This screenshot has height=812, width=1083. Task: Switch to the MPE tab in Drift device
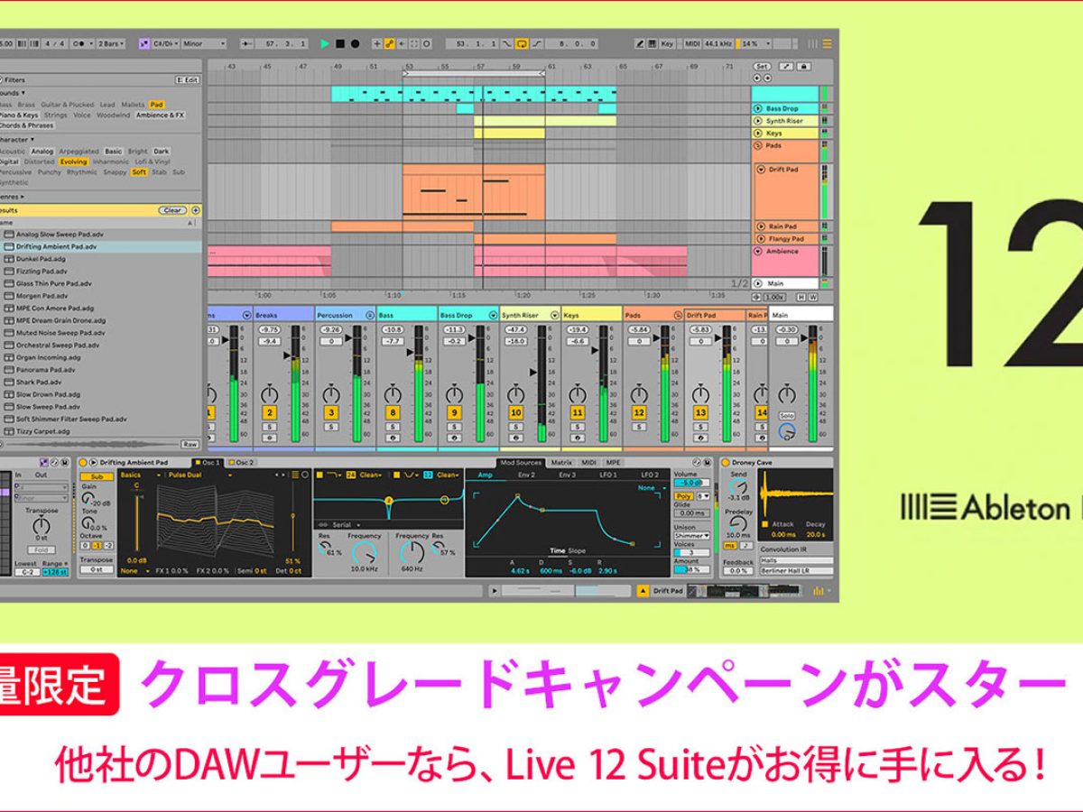612,461
